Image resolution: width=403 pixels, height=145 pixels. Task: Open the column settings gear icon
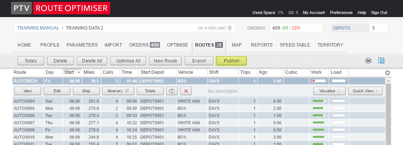tap(387, 73)
